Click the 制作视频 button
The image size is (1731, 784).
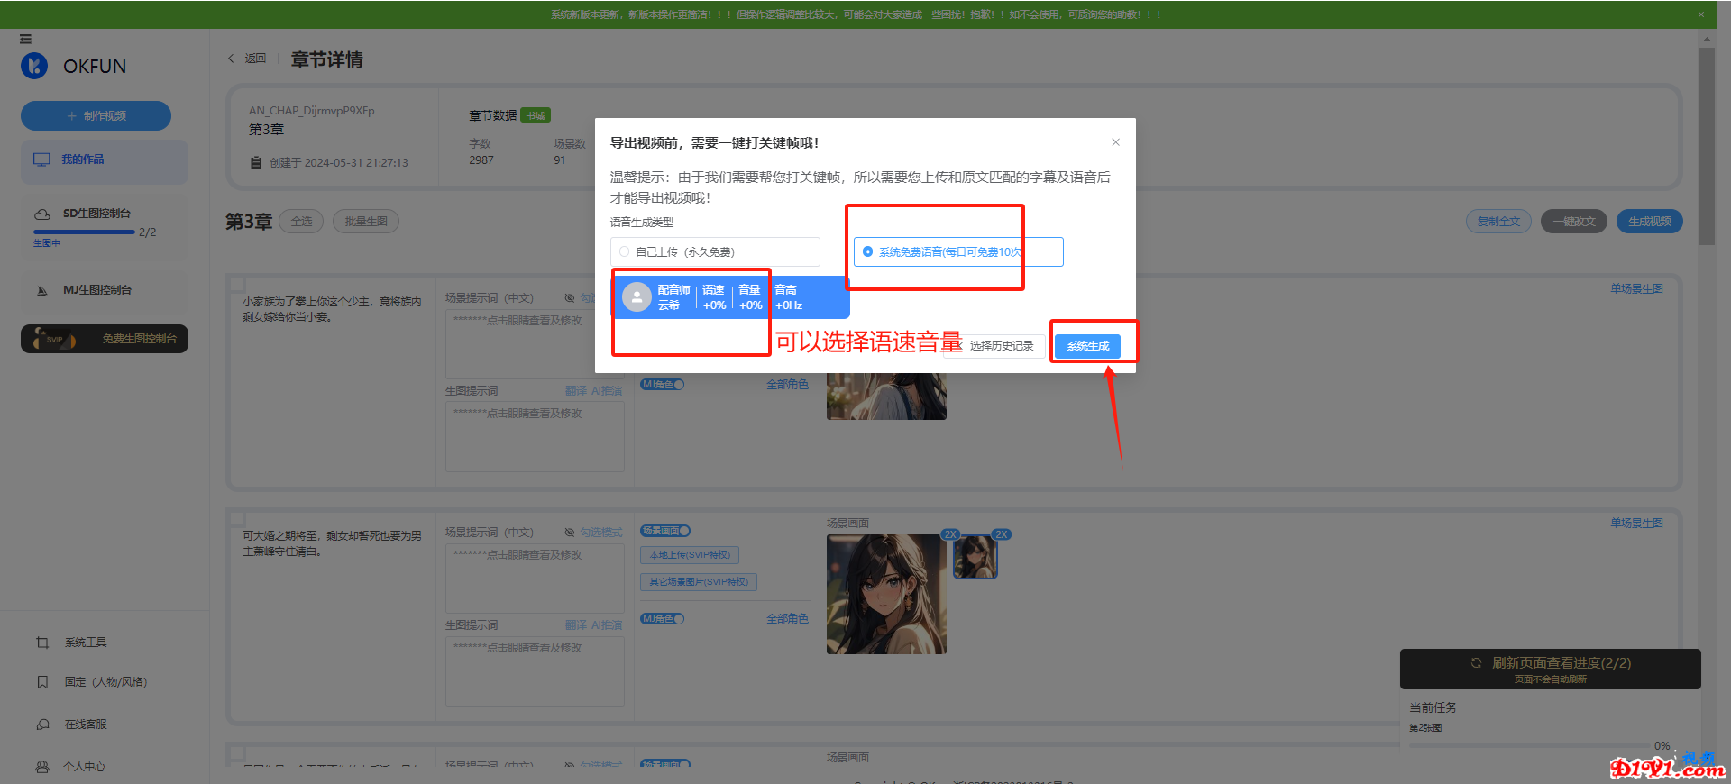click(x=96, y=115)
